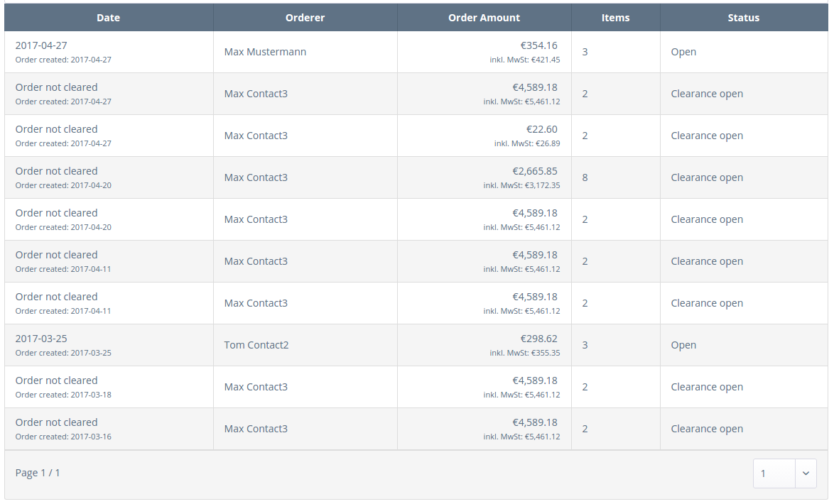Viewport: 834px width, 504px height.
Task: Click the Status column header
Action: click(743, 18)
